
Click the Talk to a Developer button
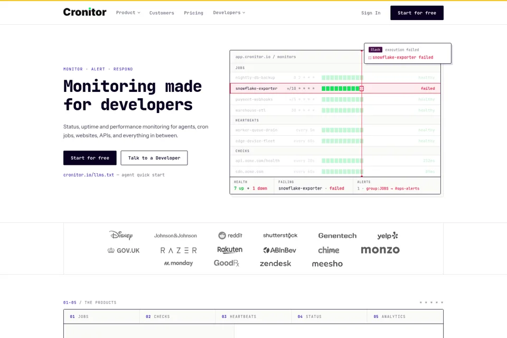click(x=154, y=158)
